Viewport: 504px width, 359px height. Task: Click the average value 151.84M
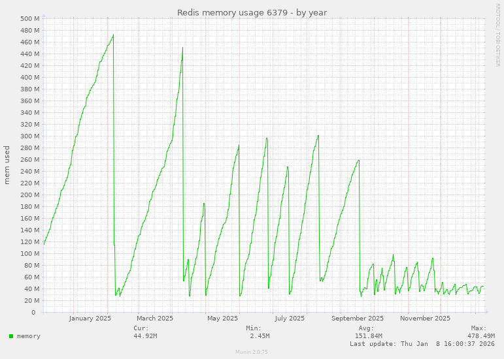click(x=368, y=336)
